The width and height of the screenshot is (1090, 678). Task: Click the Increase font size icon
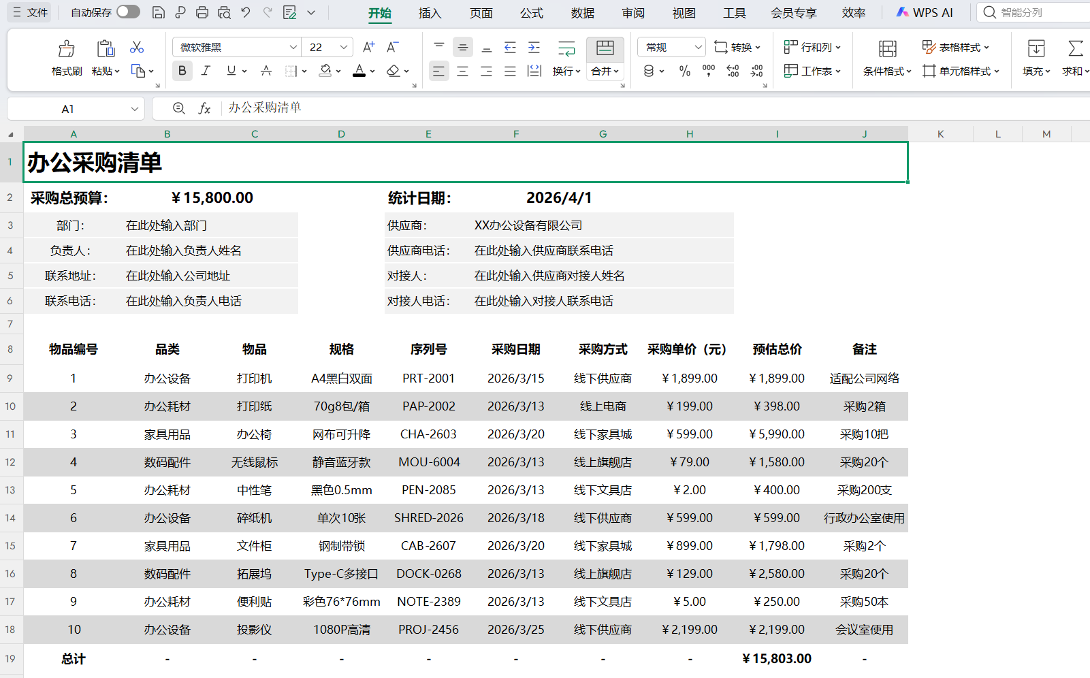(368, 47)
